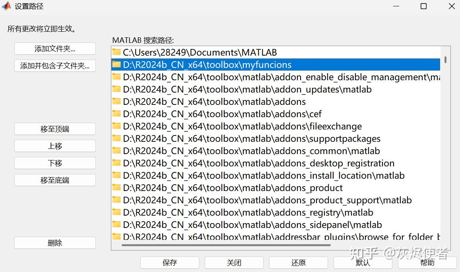Image resolution: width=460 pixels, height=272 pixels.
Task: Select the addon_updates\matlab path entry
Action: [x=239, y=89]
